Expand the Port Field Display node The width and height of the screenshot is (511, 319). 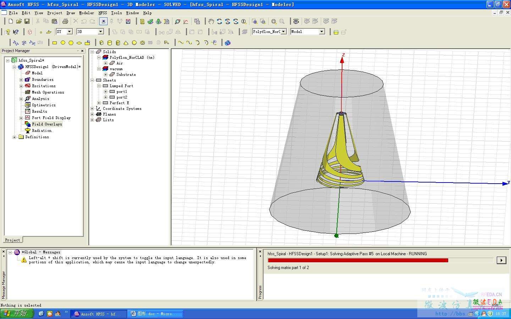21,118
